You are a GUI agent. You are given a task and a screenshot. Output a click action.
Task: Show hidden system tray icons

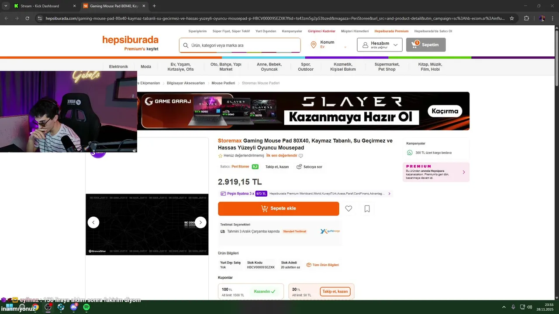coord(504,307)
